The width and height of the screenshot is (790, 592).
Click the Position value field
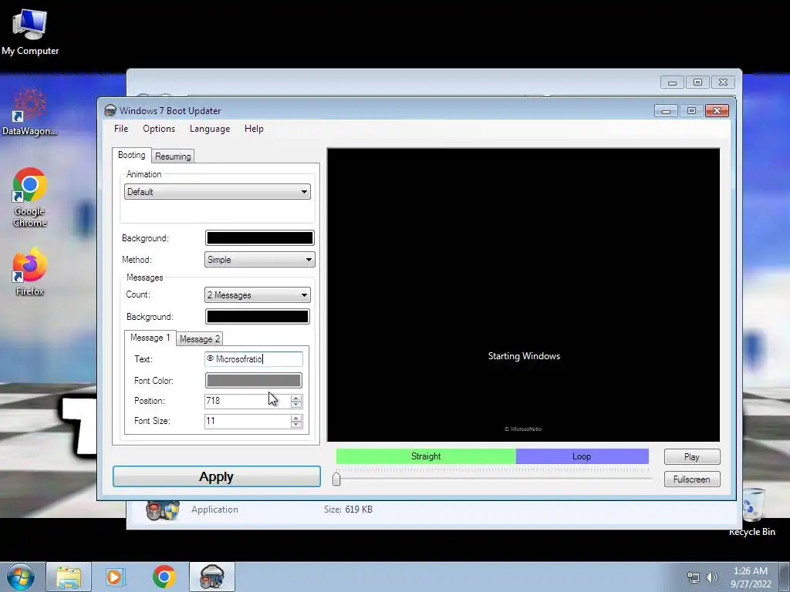click(247, 401)
